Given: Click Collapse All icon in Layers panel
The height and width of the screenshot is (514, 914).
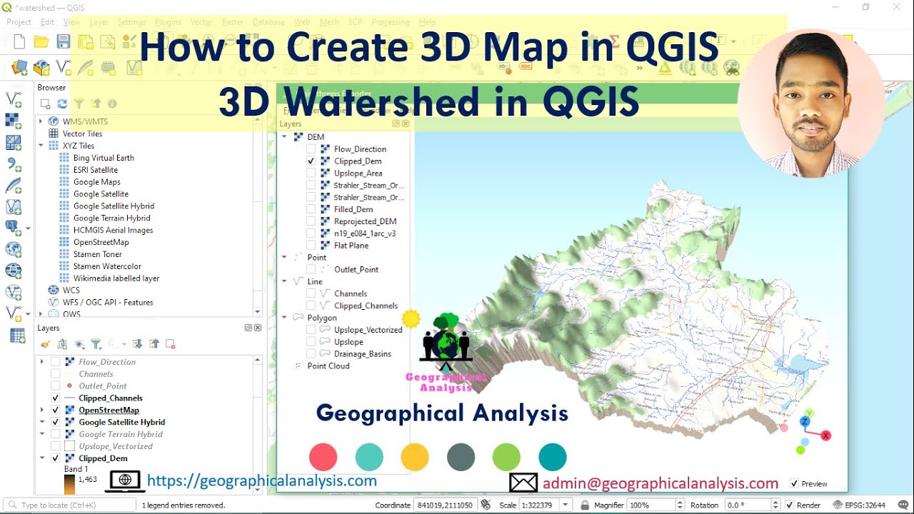Looking at the screenshot, I should 154,344.
